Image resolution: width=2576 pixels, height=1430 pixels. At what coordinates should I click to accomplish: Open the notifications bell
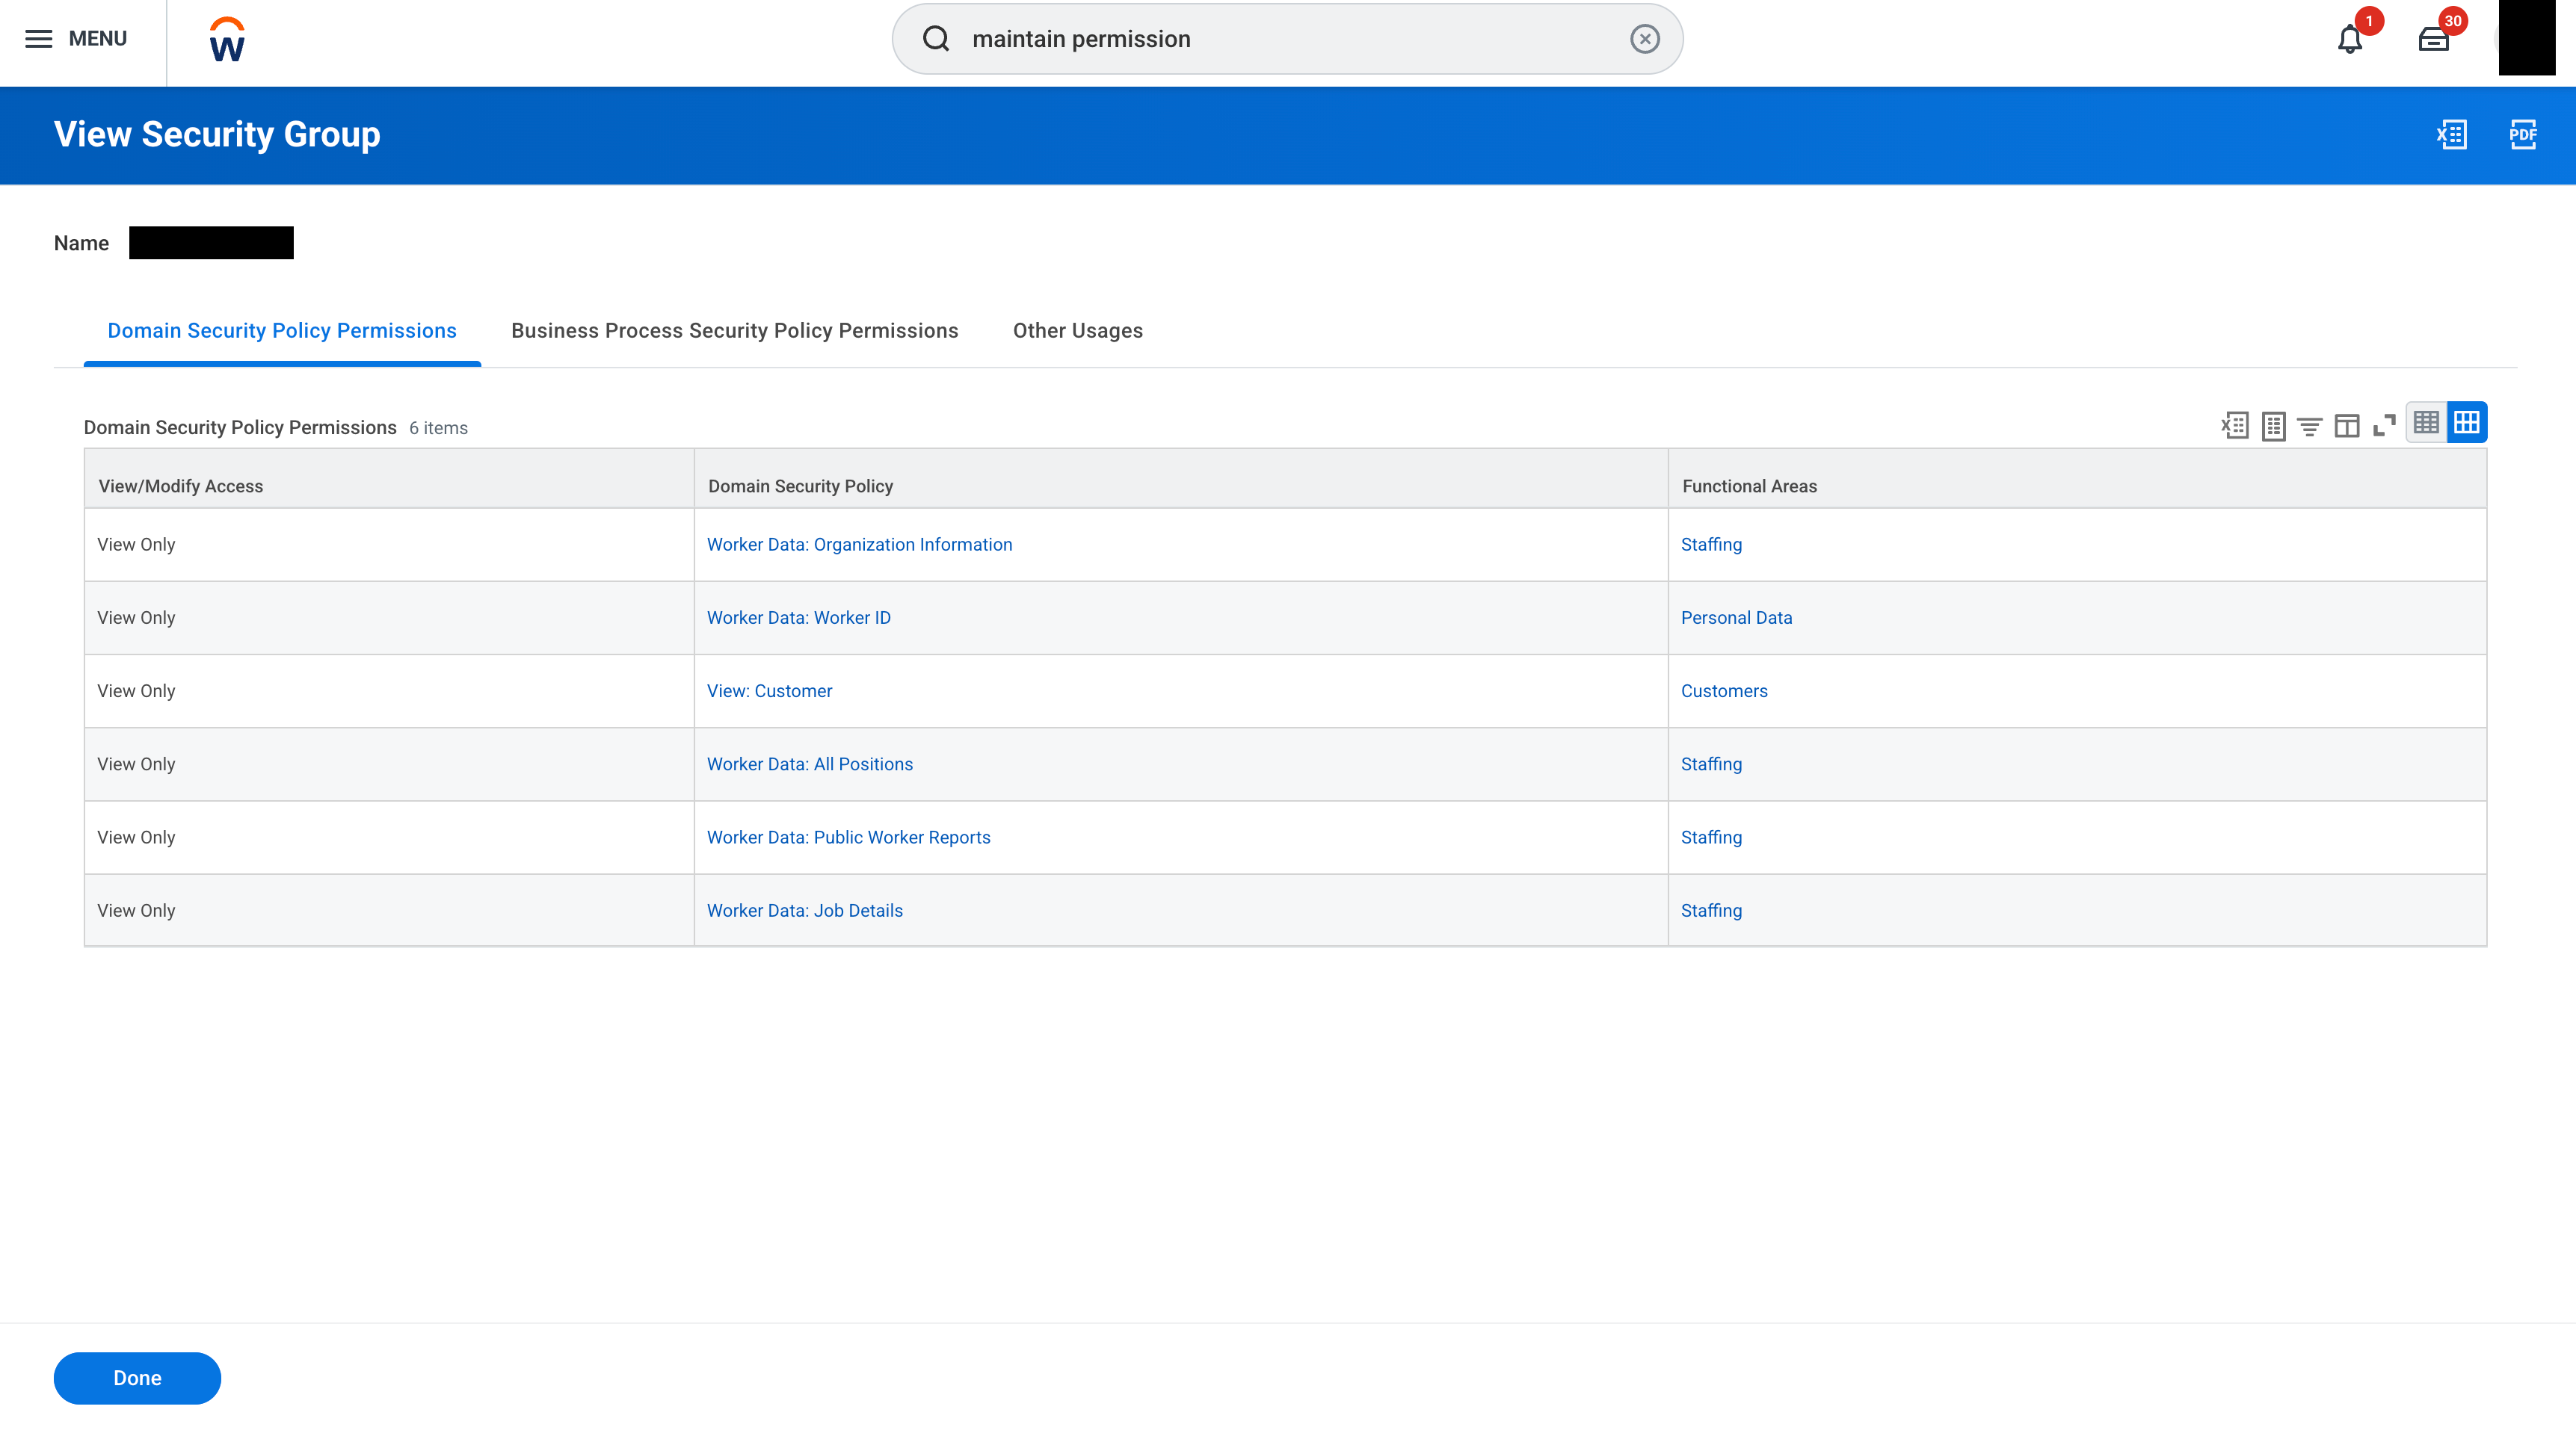2350,40
